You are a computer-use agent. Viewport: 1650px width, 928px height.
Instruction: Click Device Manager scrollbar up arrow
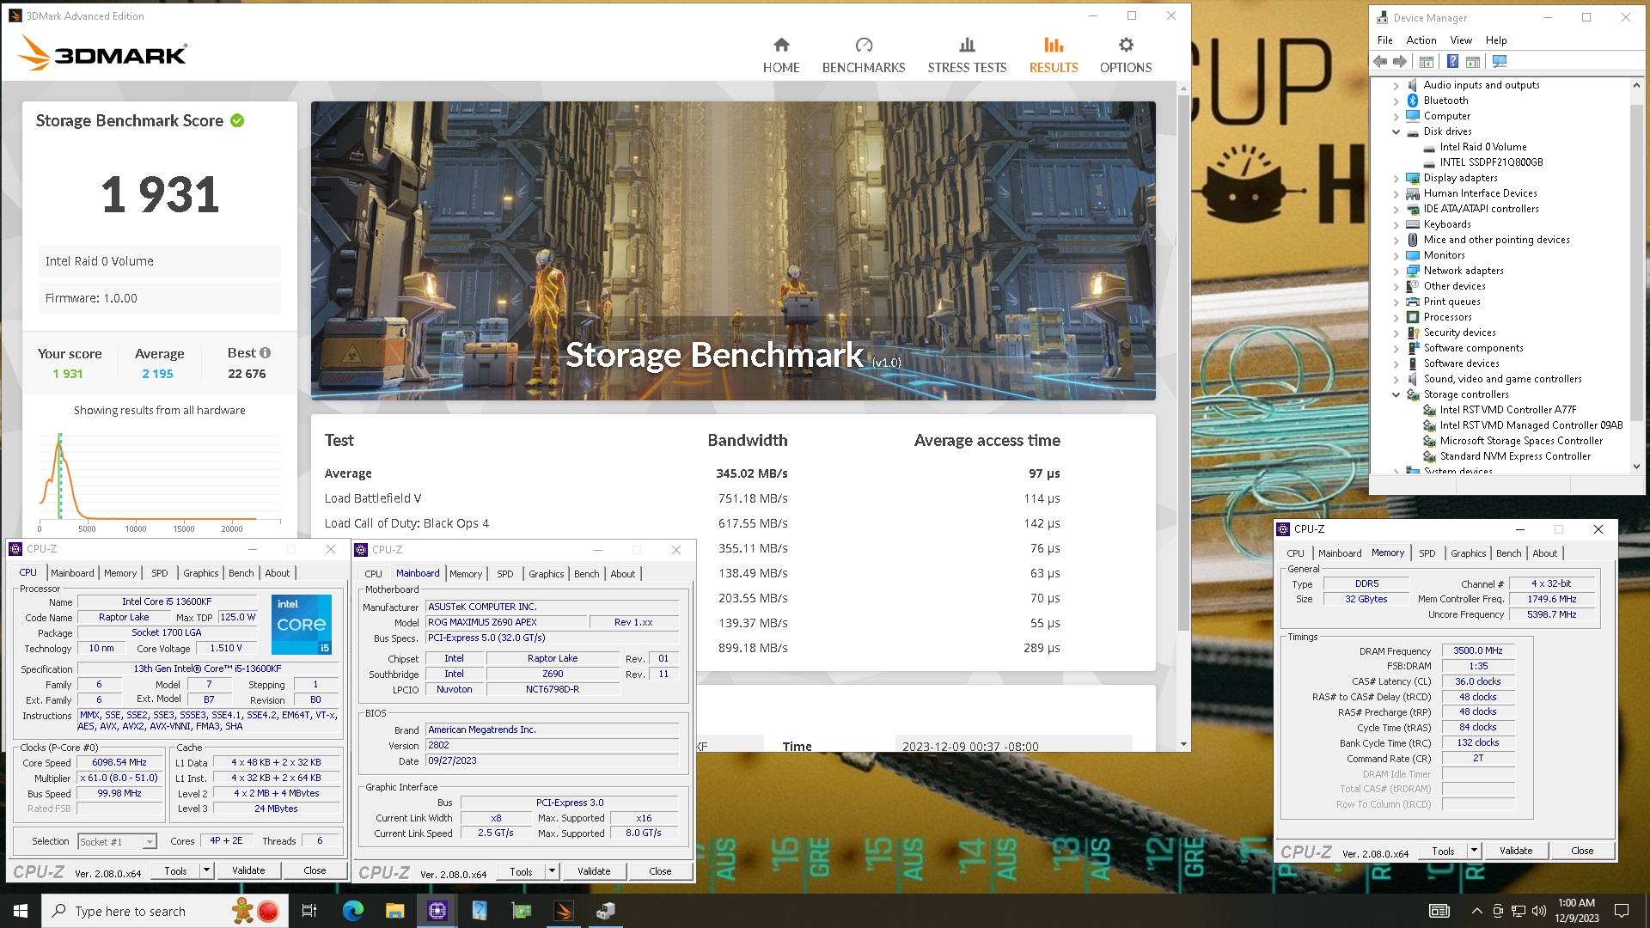1636,85
